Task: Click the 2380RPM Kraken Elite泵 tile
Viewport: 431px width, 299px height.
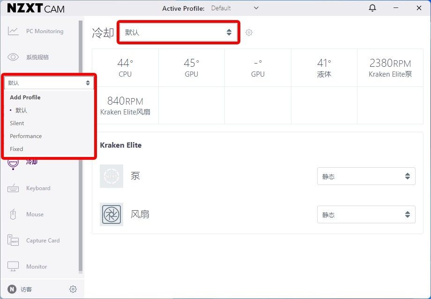Action: pyautogui.click(x=390, y=68)
